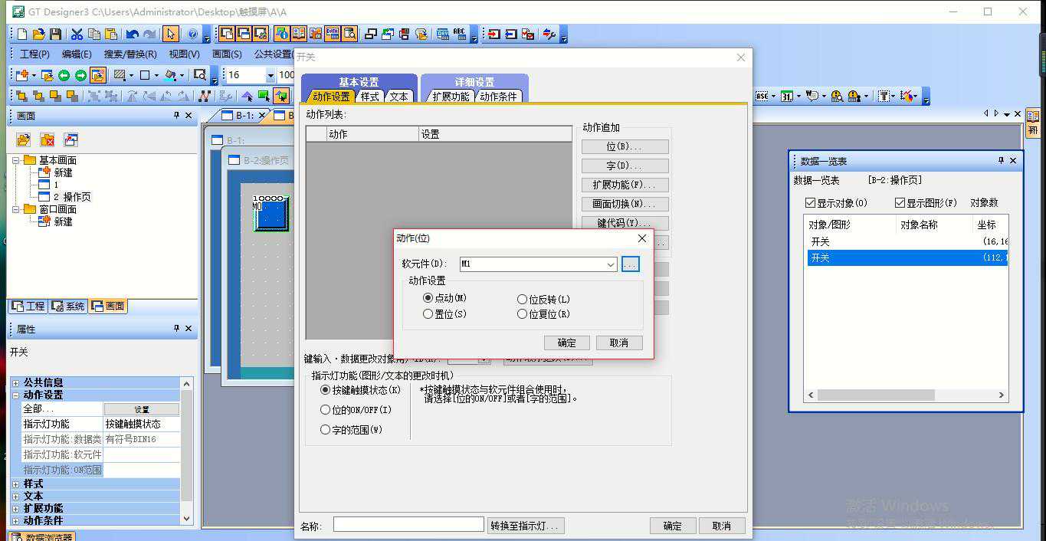Uncheck the 显示对象(O) checkbox
1046x541 pixels.
click(x=811, y=203)
